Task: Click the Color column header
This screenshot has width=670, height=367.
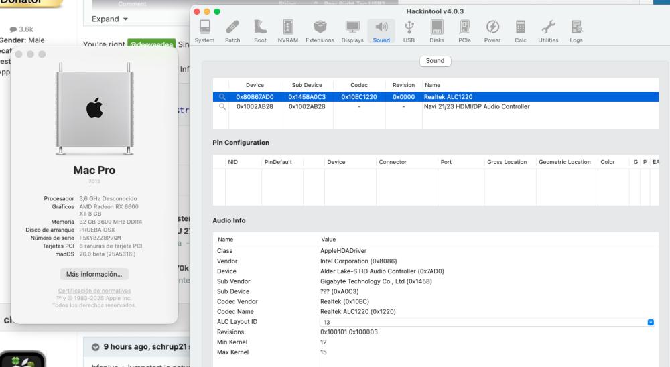Action: 613,162
